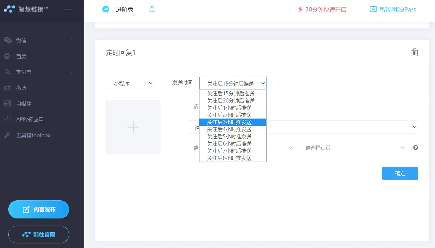Open the 小程序 type dropdown
This screenshot has width=435, height=248.
130,83
